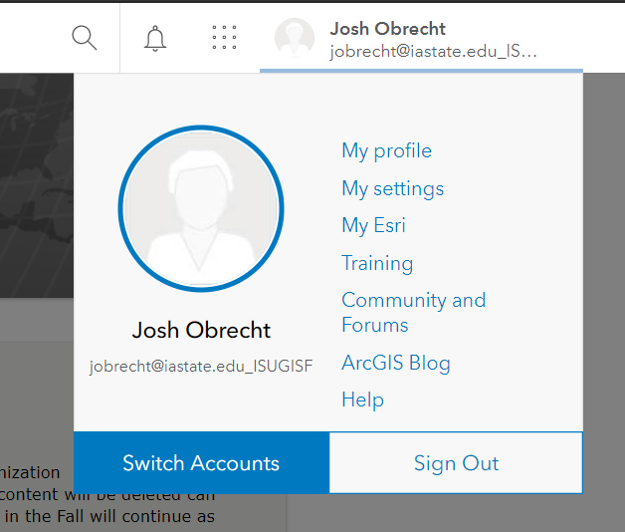Click the Josh Obrecht name under the avatar
This screenshot has width=625, height=532.
point(201,330)
